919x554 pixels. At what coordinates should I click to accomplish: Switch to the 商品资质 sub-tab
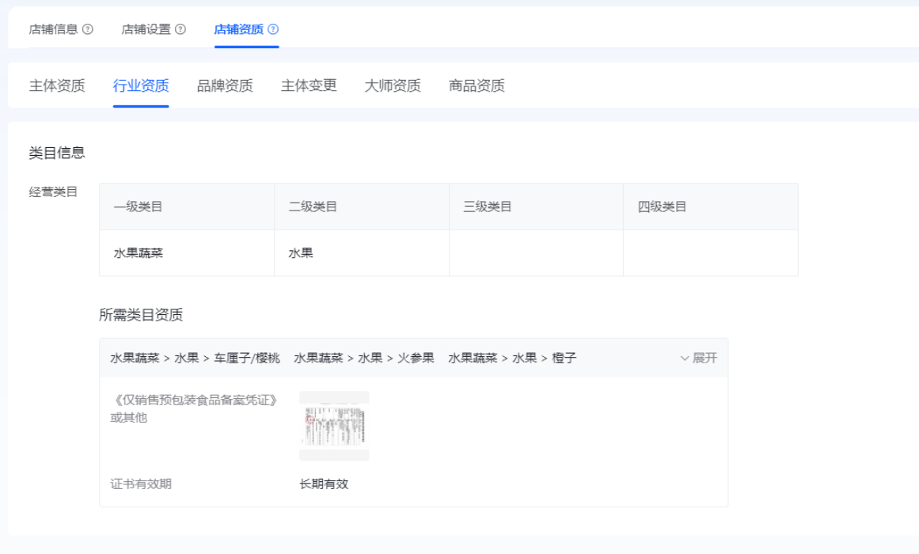click(x=477, y=85)
